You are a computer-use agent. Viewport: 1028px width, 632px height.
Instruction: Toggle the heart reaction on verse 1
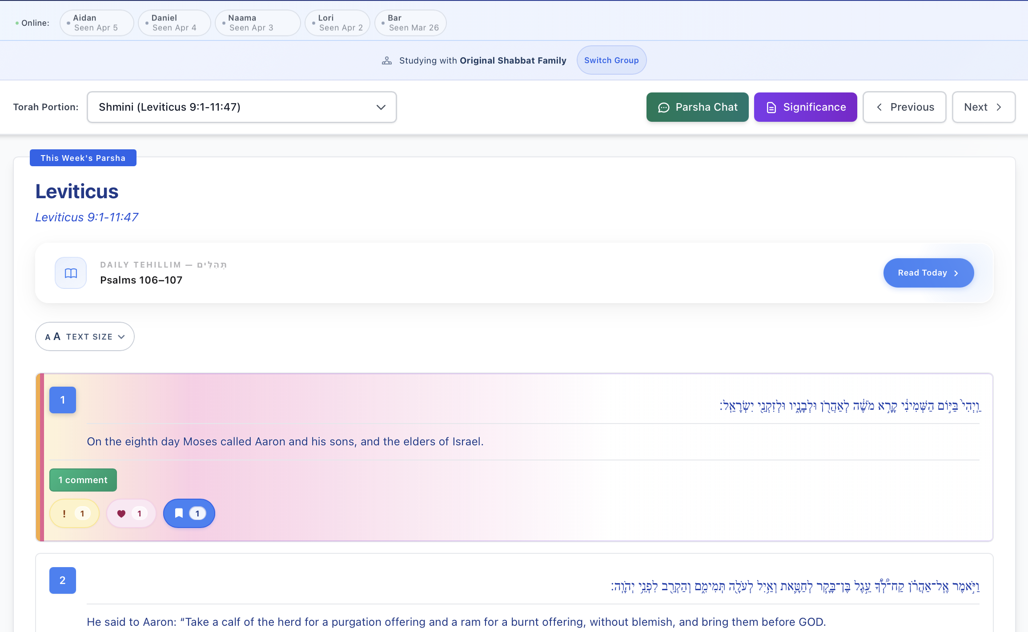(131, 513)
